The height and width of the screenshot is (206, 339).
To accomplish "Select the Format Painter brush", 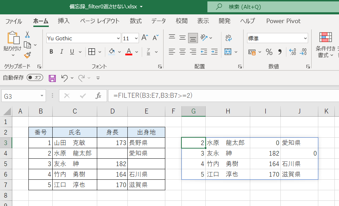I will (27, 55).
